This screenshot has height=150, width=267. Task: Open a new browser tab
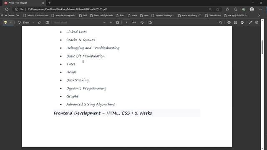(x=49, y=3)
